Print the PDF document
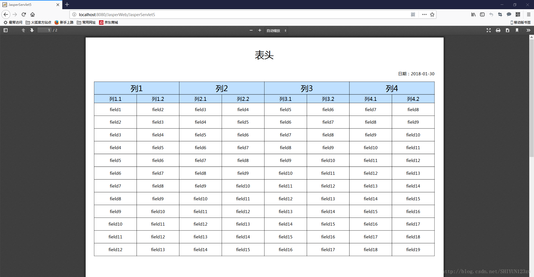 coord(498,30)
